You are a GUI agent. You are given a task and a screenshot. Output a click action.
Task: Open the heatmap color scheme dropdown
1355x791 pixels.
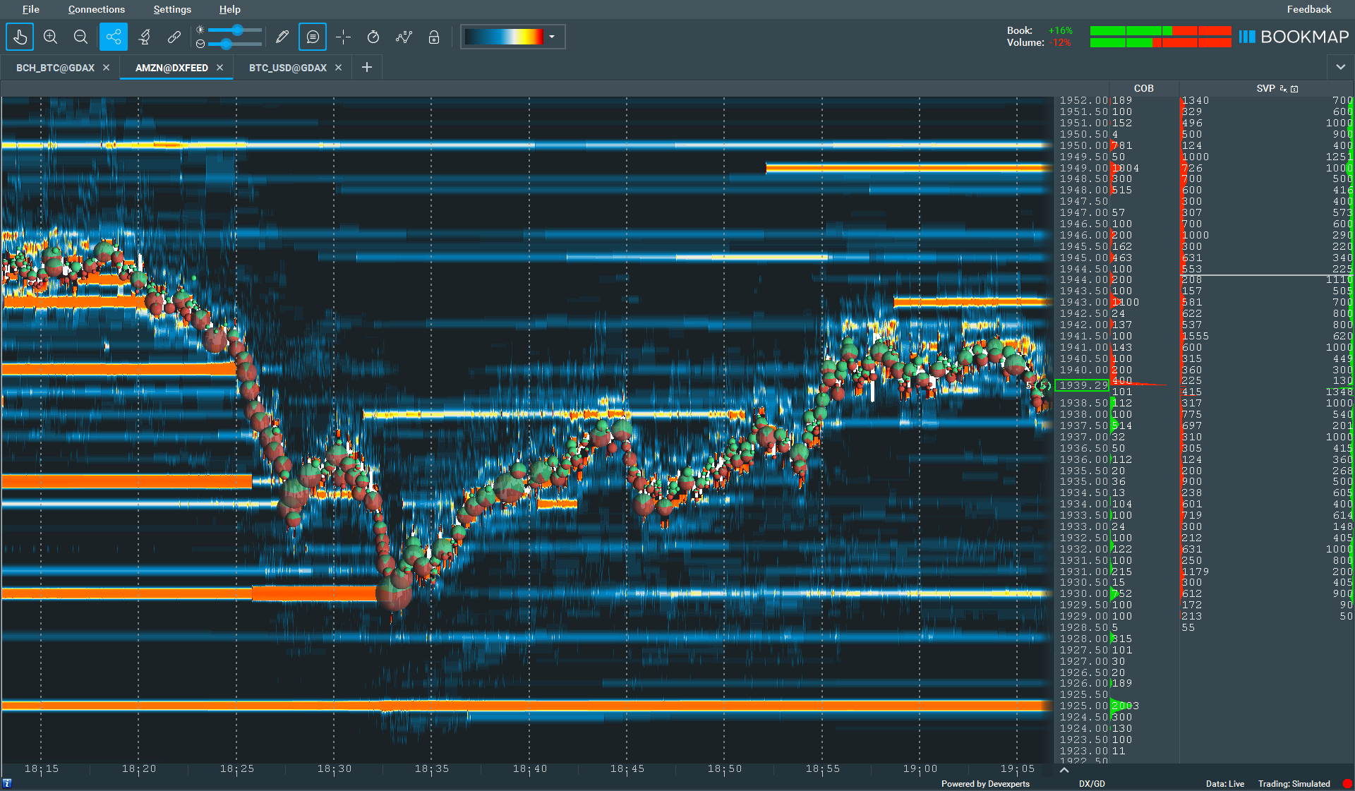(552, 37)
